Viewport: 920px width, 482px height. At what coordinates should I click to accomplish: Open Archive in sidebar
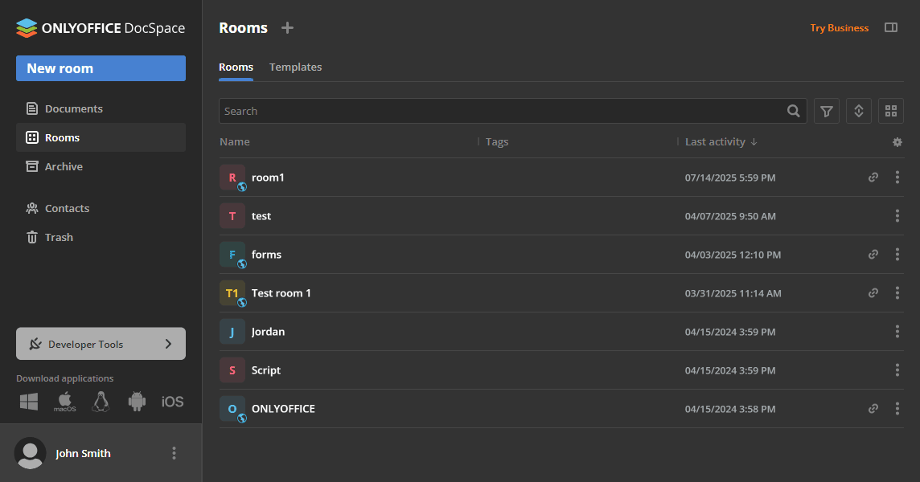pos(64,166)
